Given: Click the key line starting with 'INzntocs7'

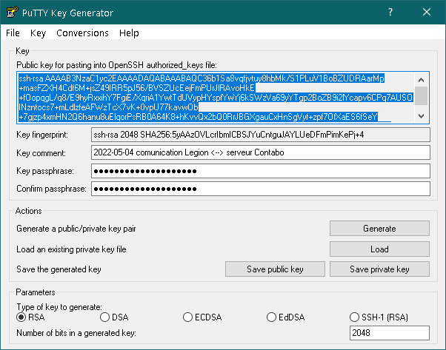Looking at the screenshot, I should tap(108, 107).
